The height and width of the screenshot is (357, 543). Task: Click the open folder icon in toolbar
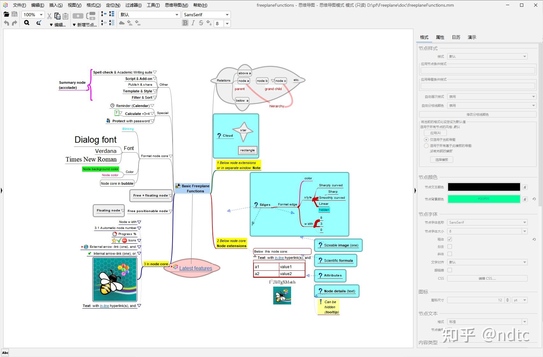pos(6,14)
